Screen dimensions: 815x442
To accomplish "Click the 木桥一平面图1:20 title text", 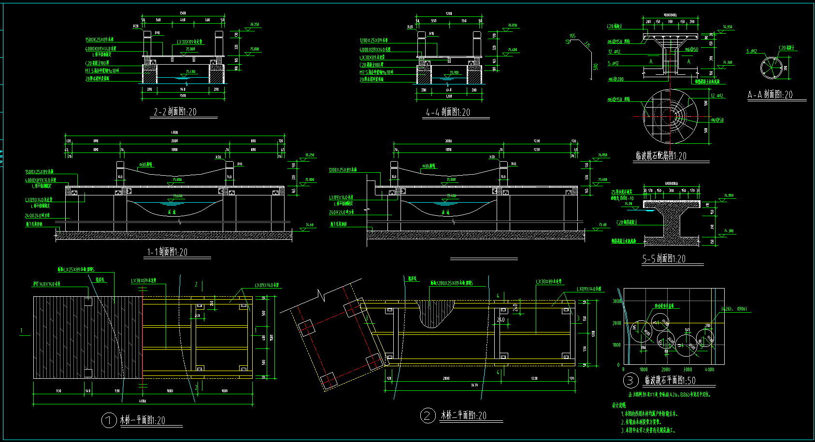I will coord(143,420).
